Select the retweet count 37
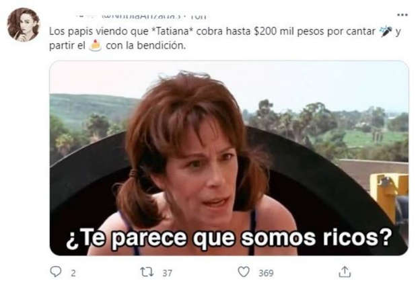Viewport: 420px width, 287px height. [x=167, y=273]
